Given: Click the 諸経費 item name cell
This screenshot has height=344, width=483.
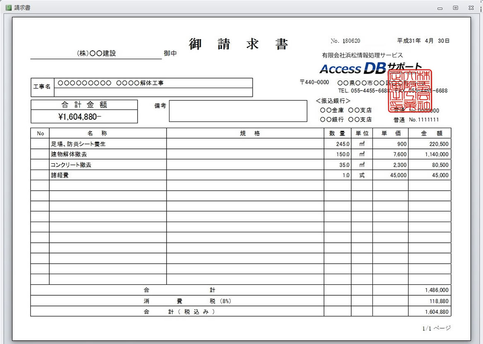Looking at the screenshot, I should click(x=60, y=175).
